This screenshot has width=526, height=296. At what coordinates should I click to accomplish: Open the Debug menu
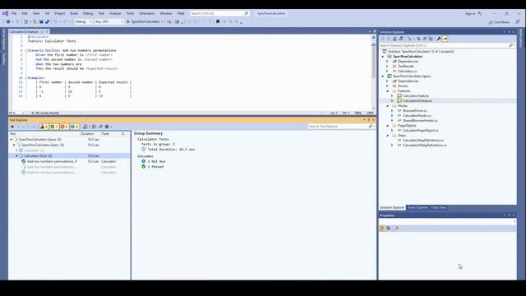tap(88, 13)
